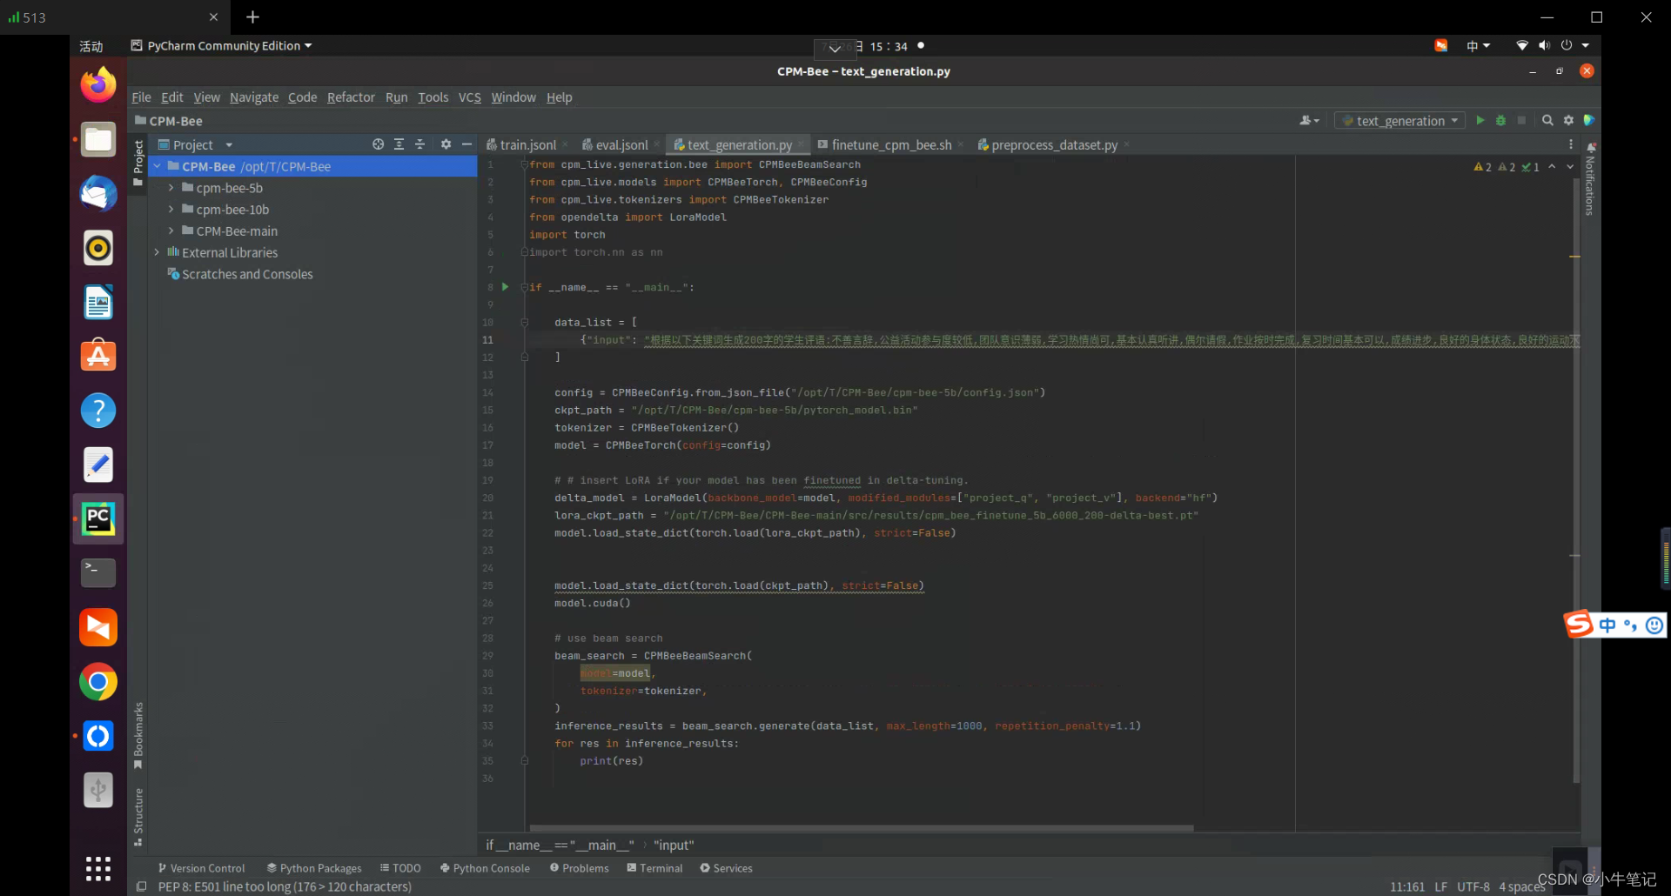Image resolution: width=1671 pixels, height=896 pixels.
Task: Fold the if __name__ block at line 8
Action: point(524,287)
